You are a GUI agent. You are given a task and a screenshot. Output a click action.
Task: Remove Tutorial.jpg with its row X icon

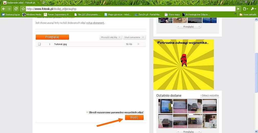[x=138, y=44]
